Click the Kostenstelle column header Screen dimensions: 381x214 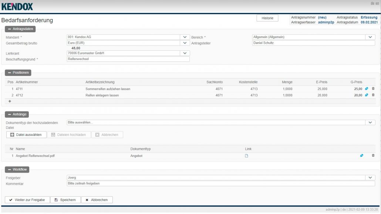pos(248,82)
